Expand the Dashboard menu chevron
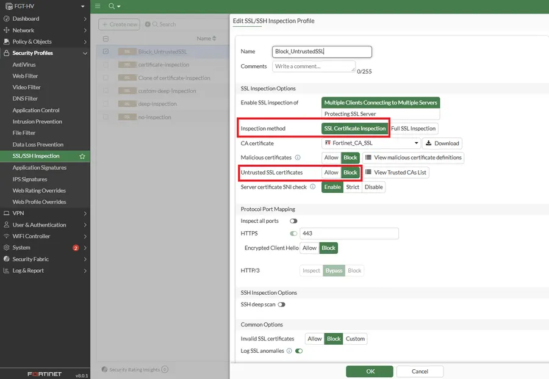The height and width of the screenshot is (379, 549). [85, 18]
